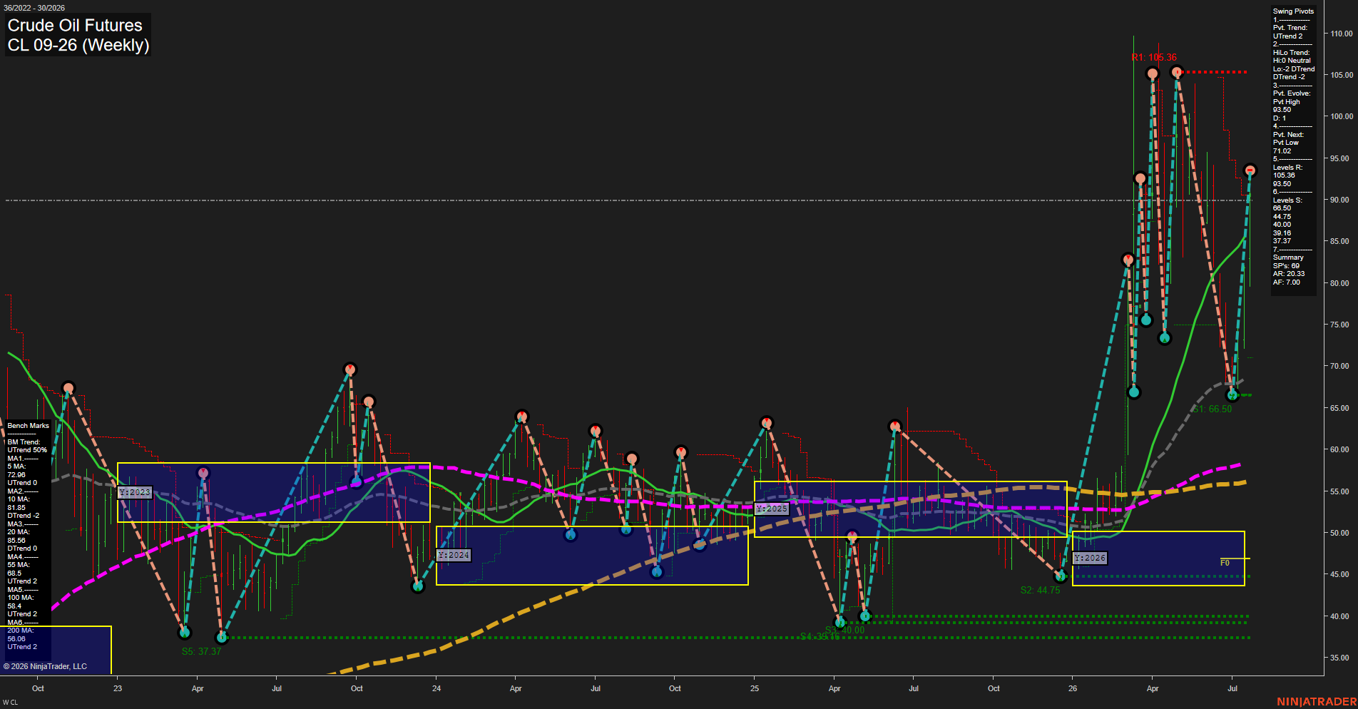Click the 85.56 moving average value
The width and height of the screenshot is (1358, 709).
coord(16,541)
